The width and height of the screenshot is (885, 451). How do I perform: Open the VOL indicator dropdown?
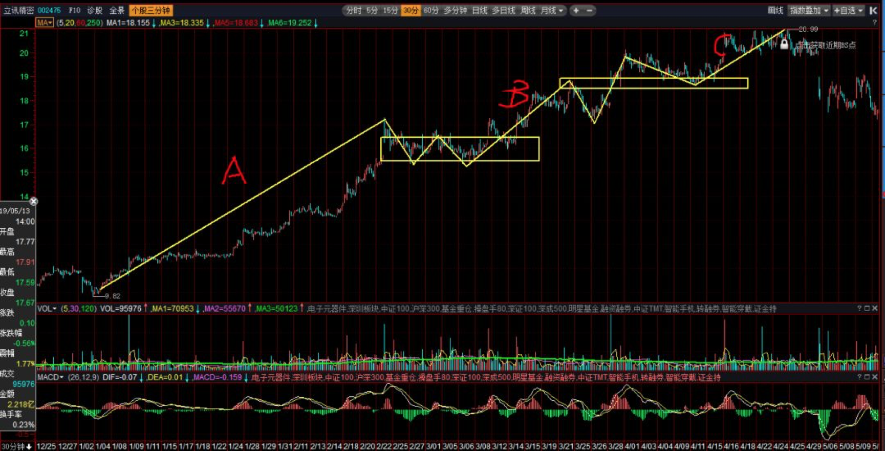tap(47, 309)
